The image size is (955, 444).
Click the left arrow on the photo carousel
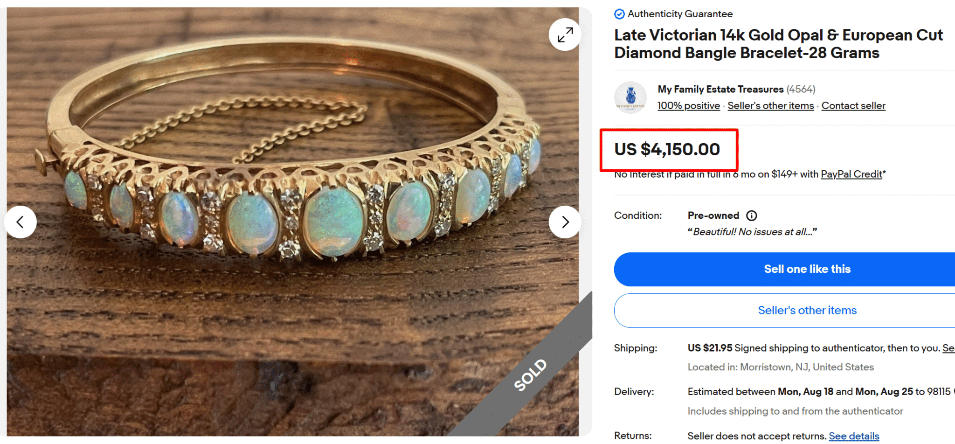point(21,222)
